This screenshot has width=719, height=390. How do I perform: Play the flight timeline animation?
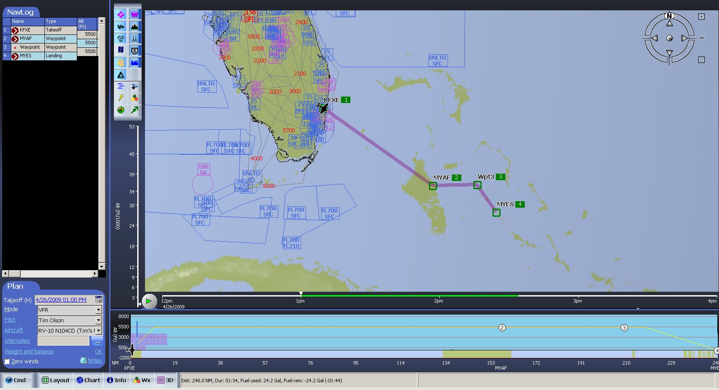pos(149,301)
